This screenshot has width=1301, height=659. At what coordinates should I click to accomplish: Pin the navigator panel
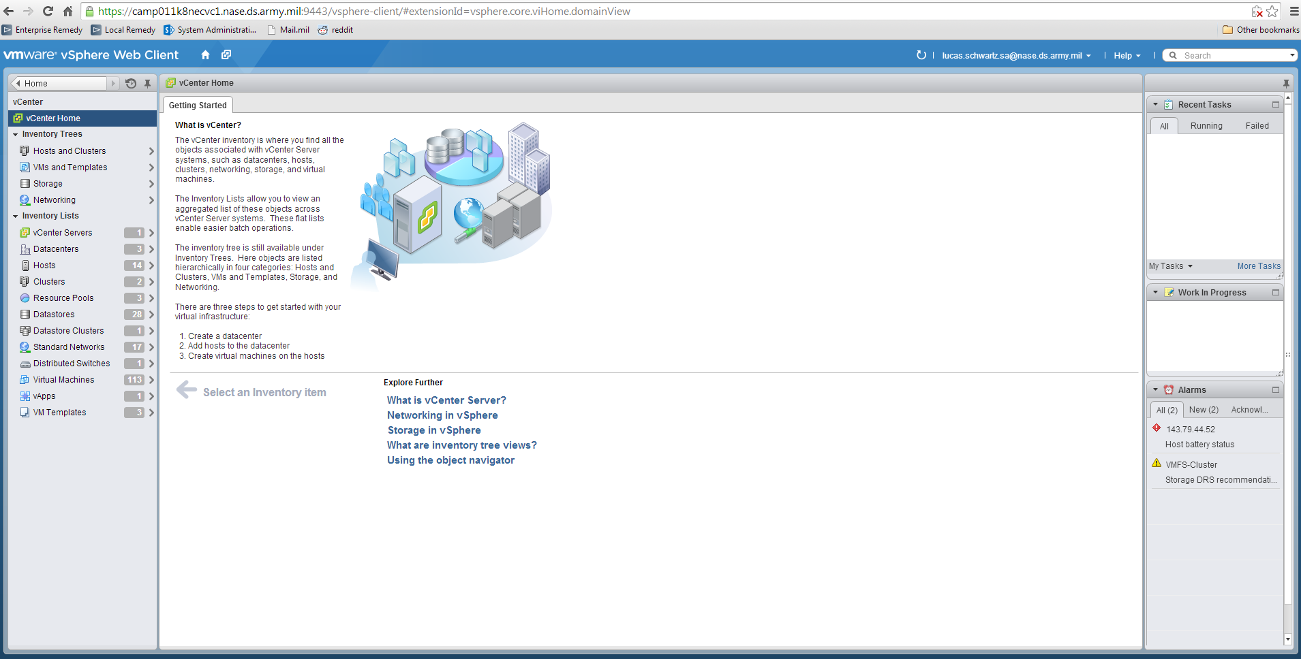147,84
